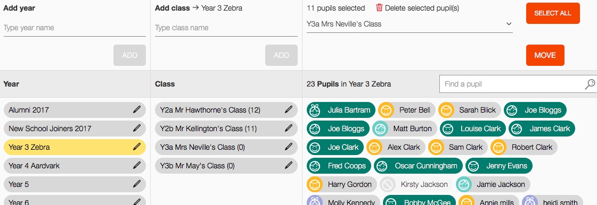This screenshot has width=597, height=205.
Task: Click Julia Bartram's avatar icon
Action: pyautogui.click(x=315, y=110)
